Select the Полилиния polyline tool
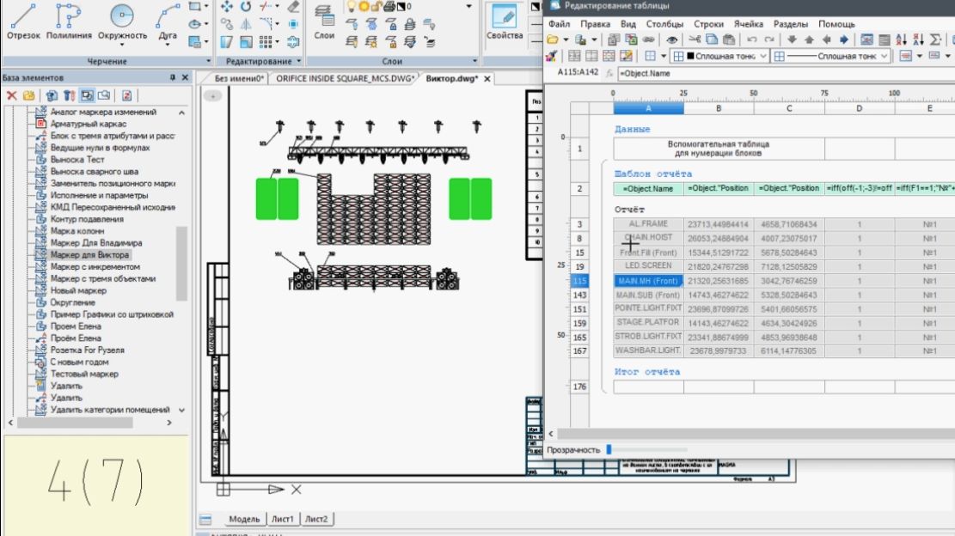This screenshot has height=536, width=955. [x=69, y=21]
